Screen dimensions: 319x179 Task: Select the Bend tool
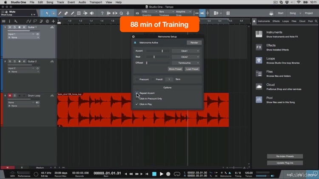click(85, 13)
